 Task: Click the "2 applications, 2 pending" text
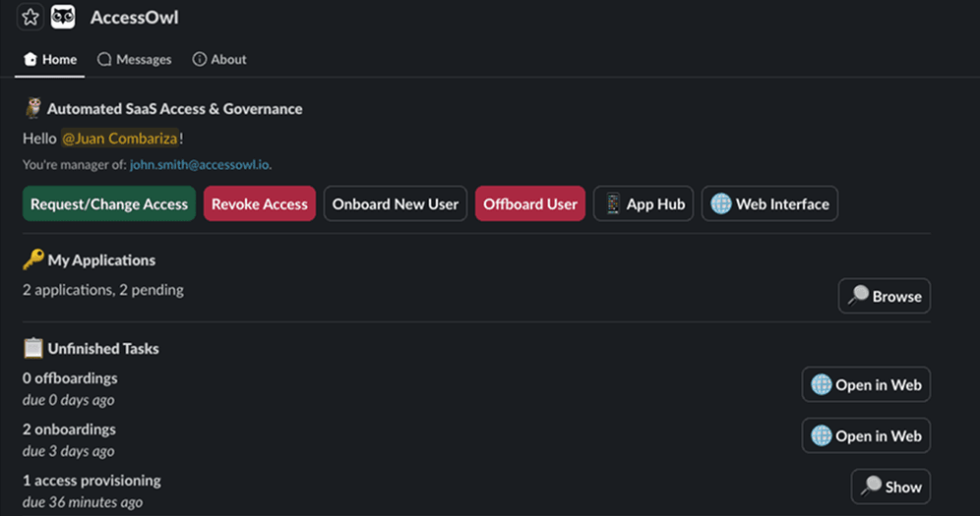point(103,290)
